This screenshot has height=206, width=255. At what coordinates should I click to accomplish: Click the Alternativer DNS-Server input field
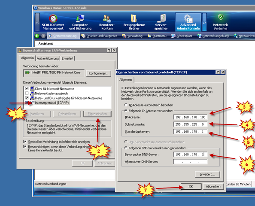(190, 162)
